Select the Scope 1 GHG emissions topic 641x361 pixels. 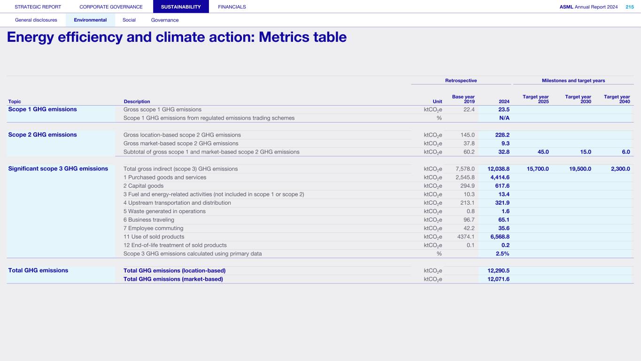[43, 109]
